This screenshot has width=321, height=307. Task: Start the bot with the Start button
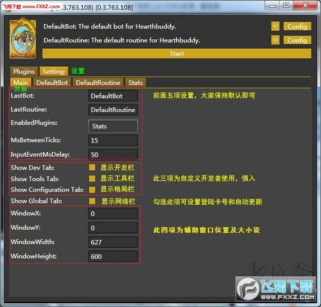[177, 53]
